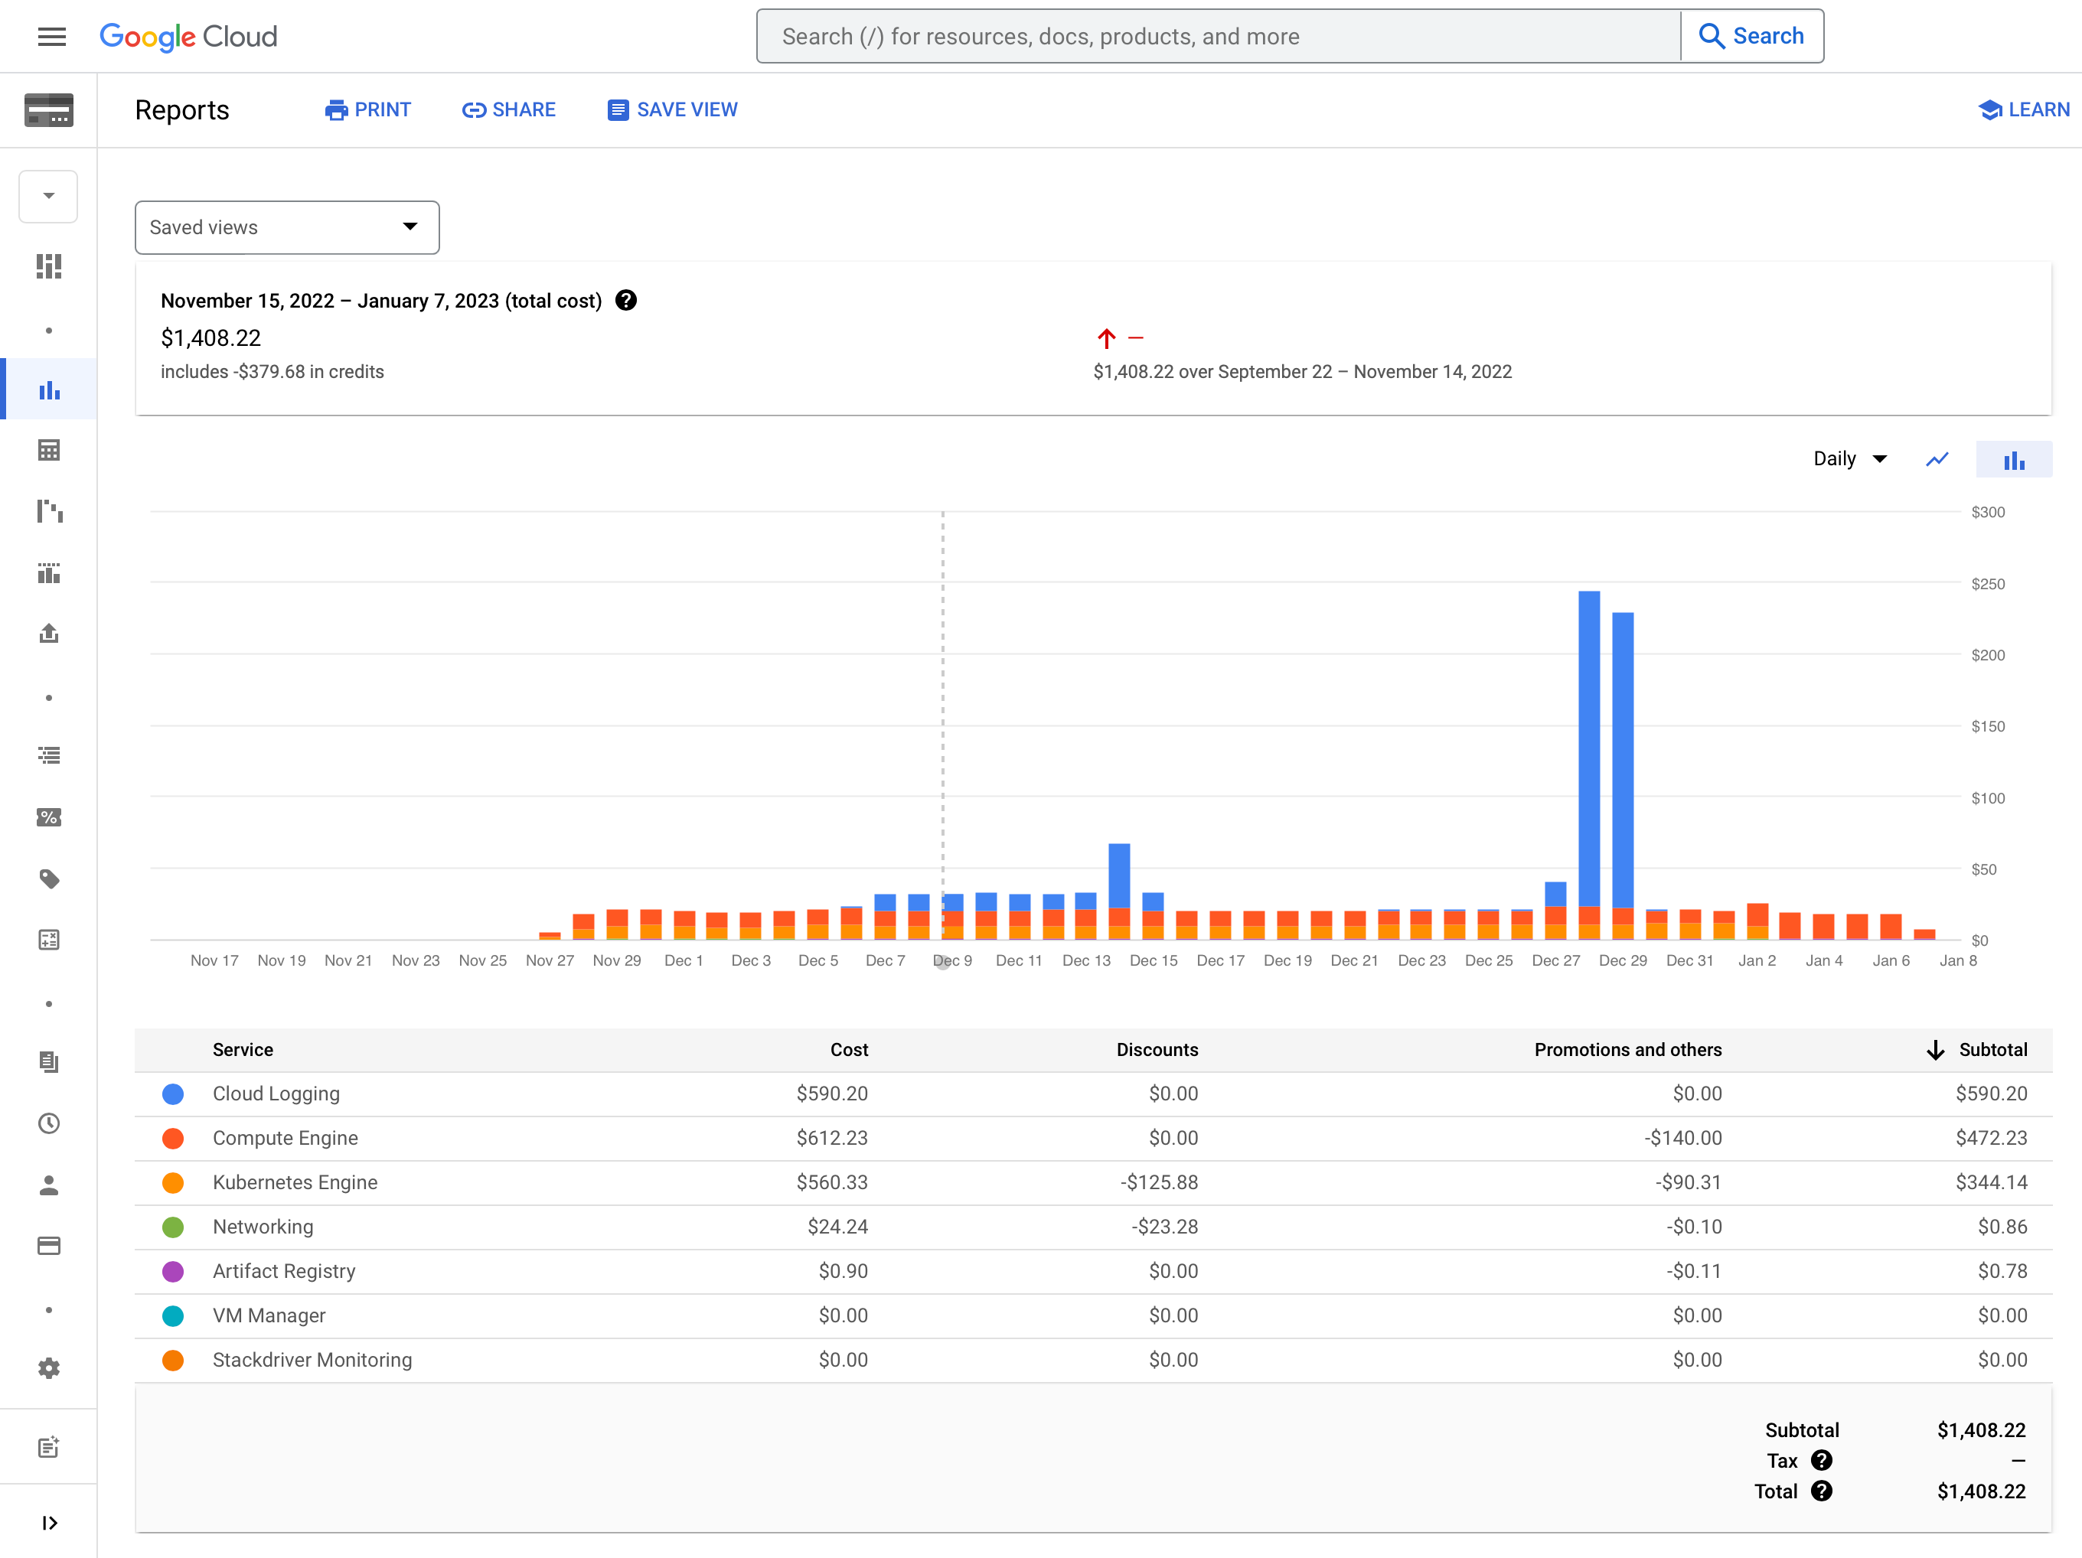Click the SAVE VIEW button
This screenshot has width=2082, height=1558.
(x=672, y=110)
